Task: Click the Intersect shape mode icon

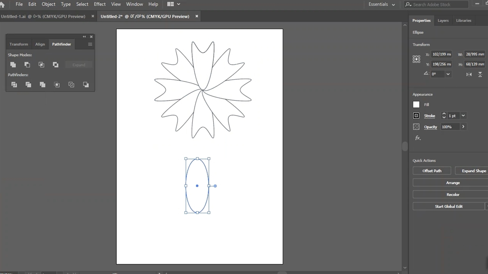Action: pos(41,65)
